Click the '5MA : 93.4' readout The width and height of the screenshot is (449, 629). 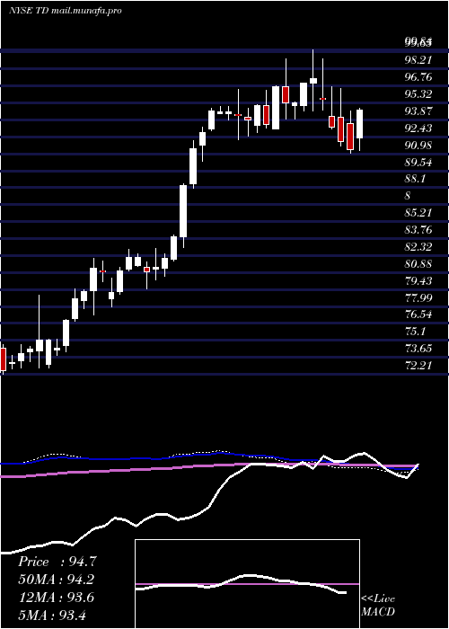pyautogui.click(x=52, y=616)
